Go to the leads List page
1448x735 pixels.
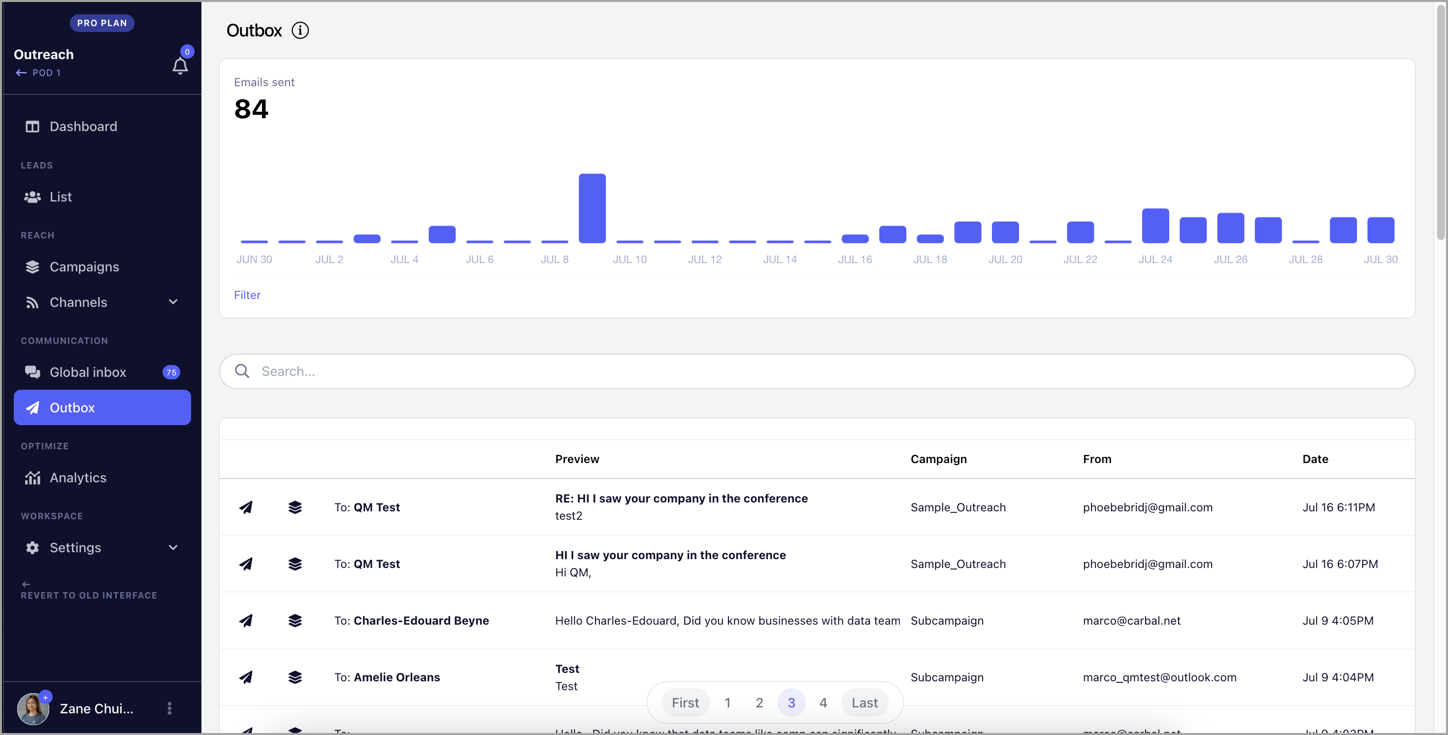tap(102, 197)
